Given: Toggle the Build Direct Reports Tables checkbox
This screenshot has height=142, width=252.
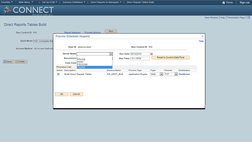Looking at the screenshot, I should [x=58, y=74].
